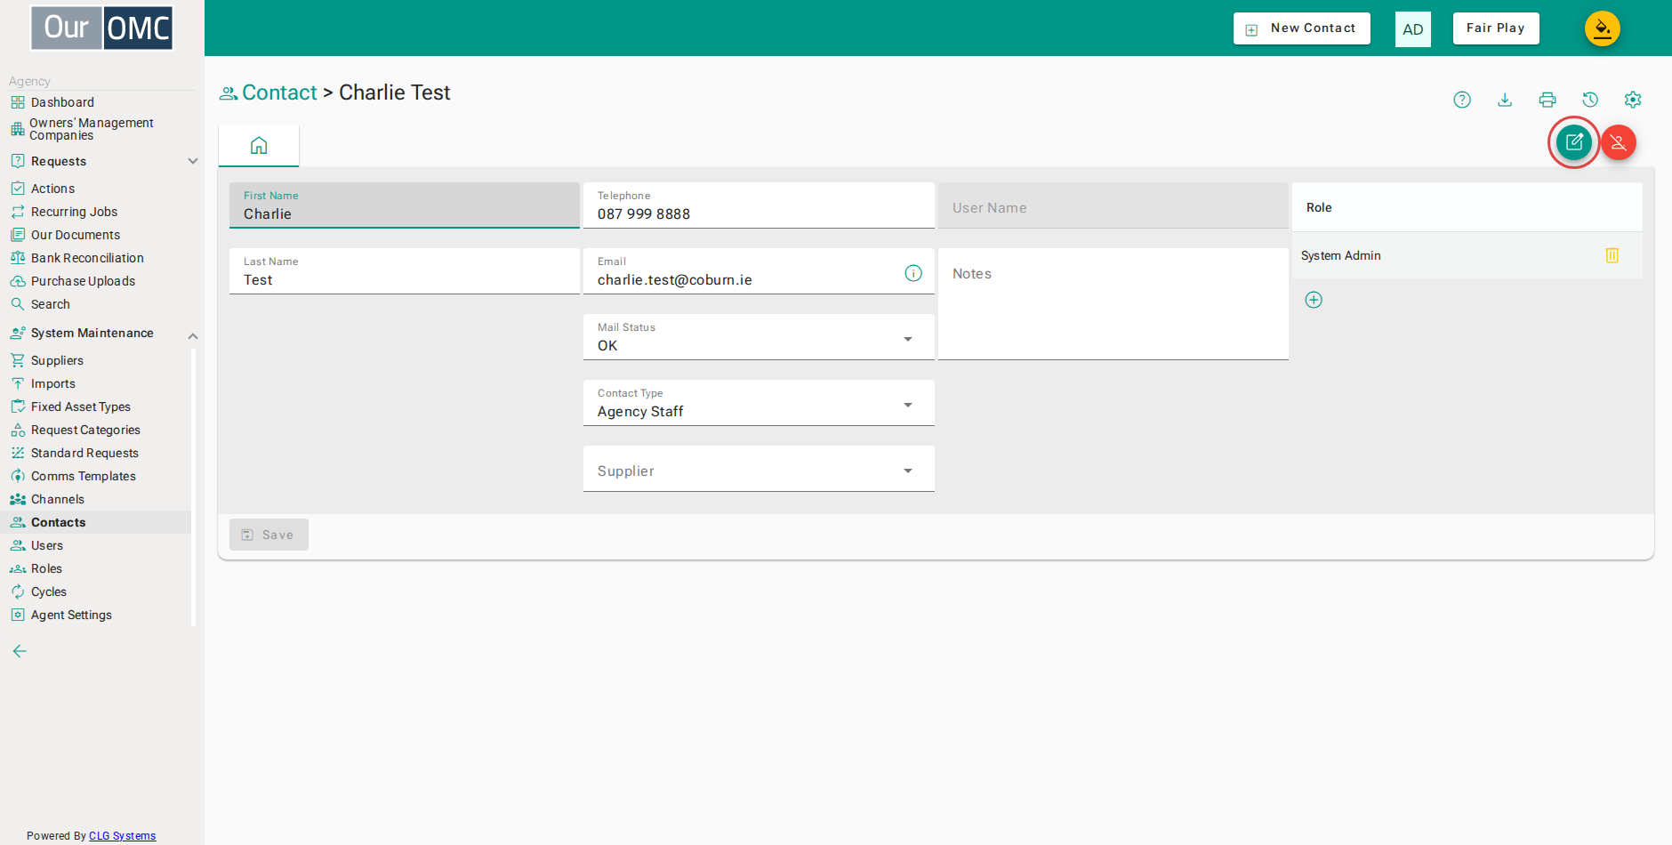
Task: Open Dashboard in the sidebar
Action: [62, 102]
